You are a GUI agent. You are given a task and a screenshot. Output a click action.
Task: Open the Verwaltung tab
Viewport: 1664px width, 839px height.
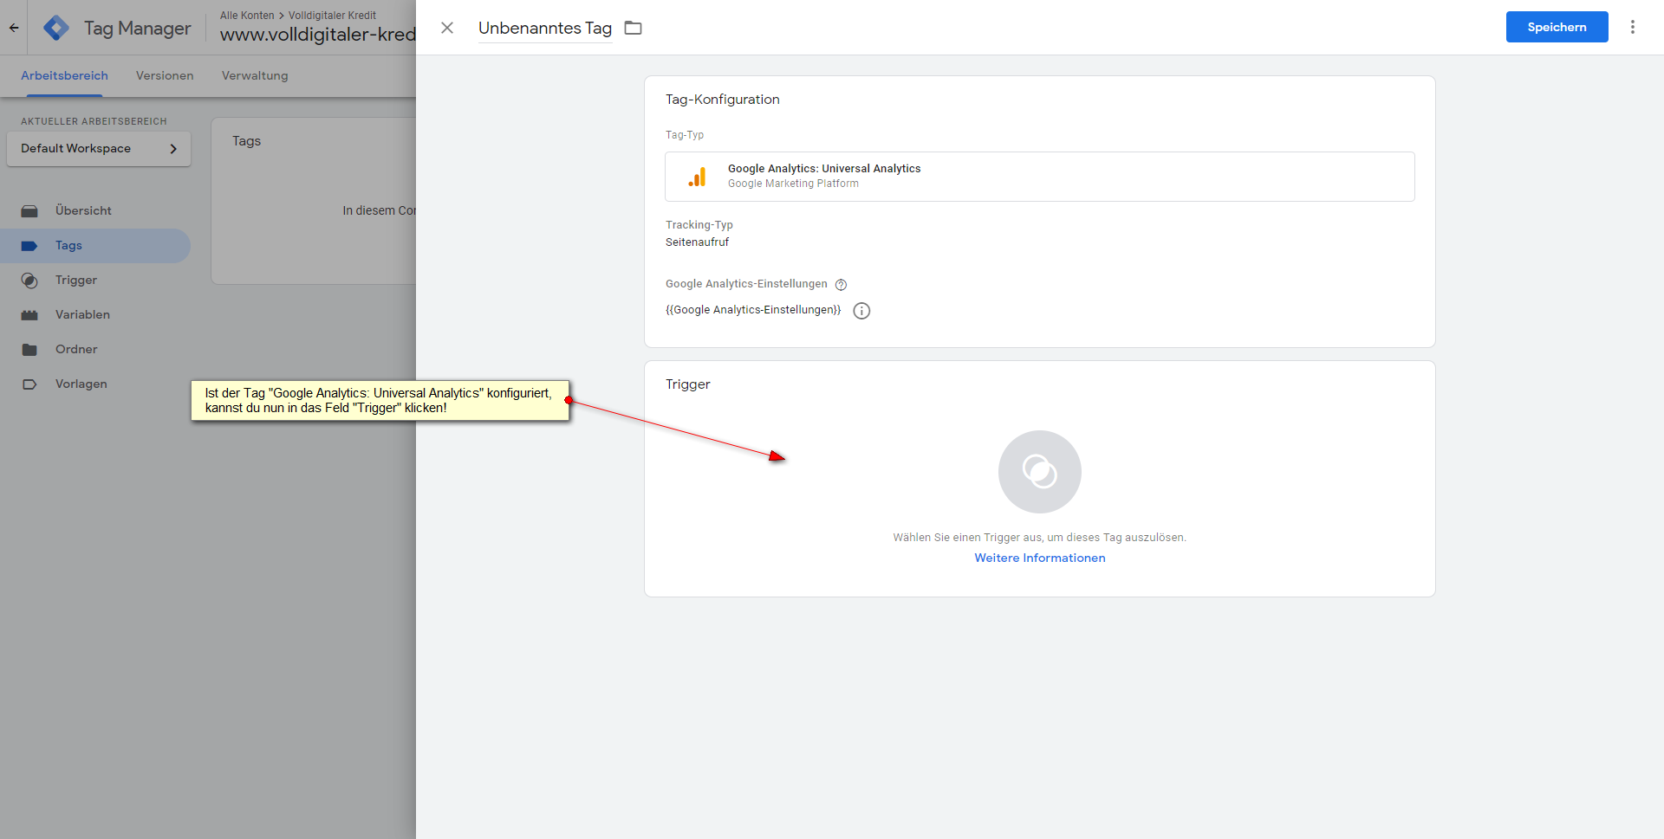[255, 75]
